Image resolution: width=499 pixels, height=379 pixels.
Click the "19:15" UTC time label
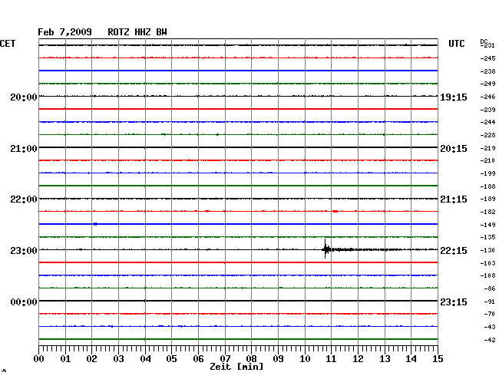point(454,97)
